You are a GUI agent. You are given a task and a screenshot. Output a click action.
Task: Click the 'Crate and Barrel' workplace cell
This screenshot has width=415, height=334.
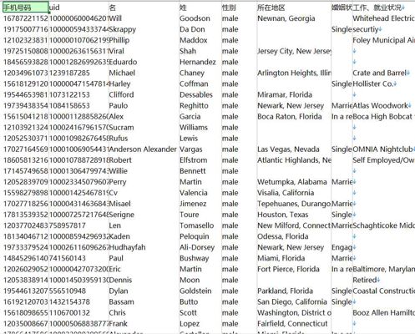[383, 73]
